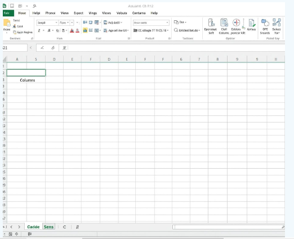Screen dimensions: 294x239
Task: Toggle the italic-style Z formatting button
Action: 39,30
